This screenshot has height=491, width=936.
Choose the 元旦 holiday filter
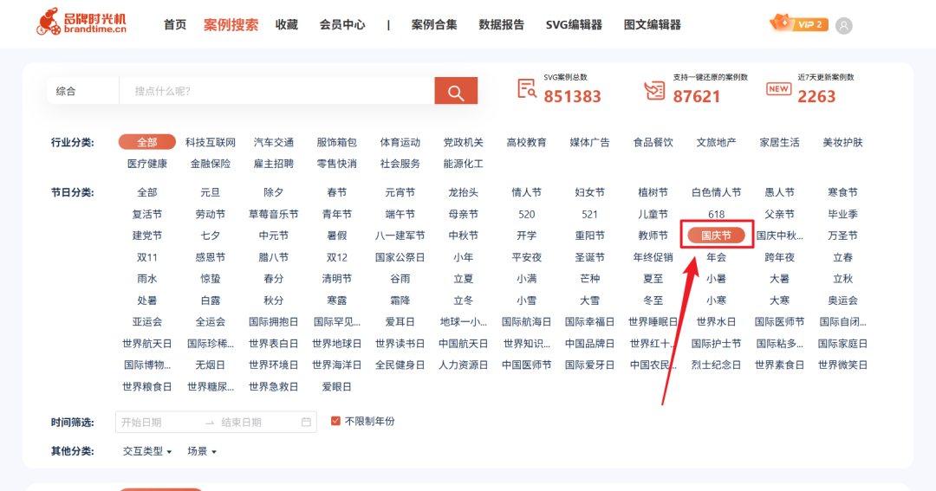[210, 192]
